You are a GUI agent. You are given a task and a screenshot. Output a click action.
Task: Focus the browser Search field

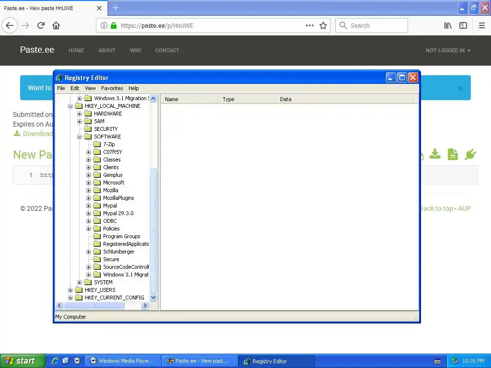(372, 25)
